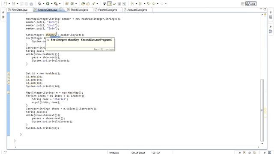Image resolution: width=274 pixels, height=154 pixels.
Task: Click the Open Type icon
Action: tap(83, 4)
